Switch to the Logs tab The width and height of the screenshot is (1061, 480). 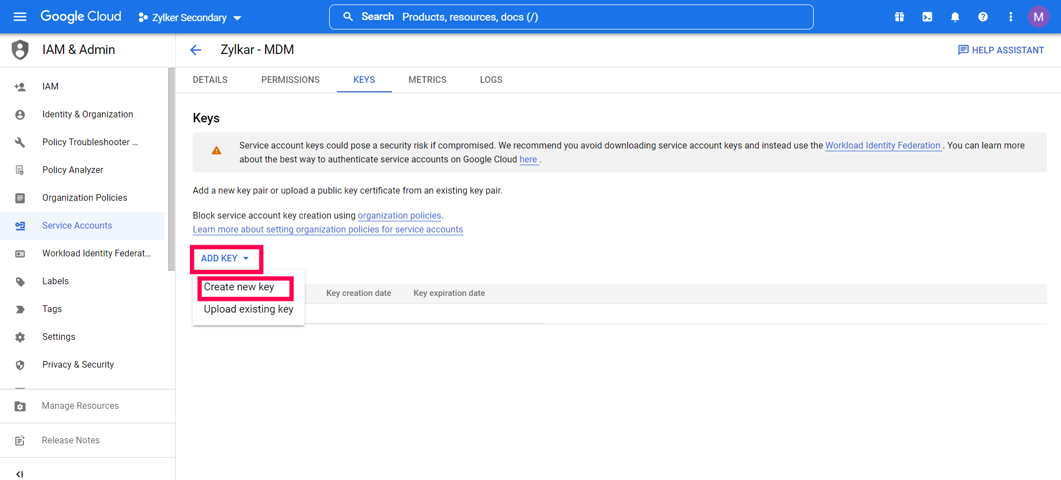[491, 80]
